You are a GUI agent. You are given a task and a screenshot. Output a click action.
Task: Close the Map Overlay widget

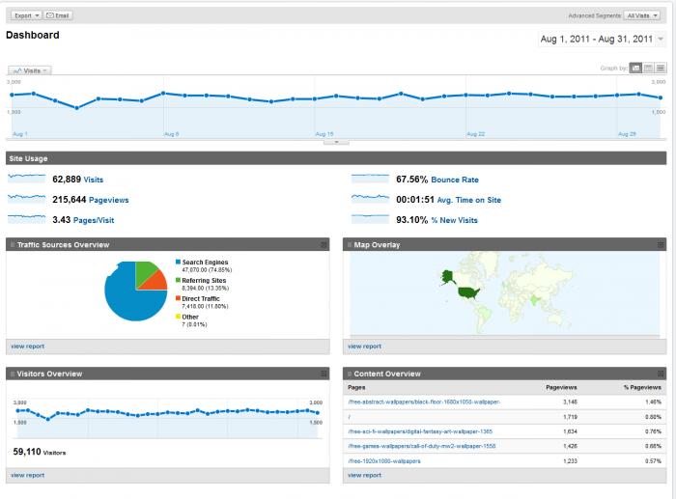661,245
